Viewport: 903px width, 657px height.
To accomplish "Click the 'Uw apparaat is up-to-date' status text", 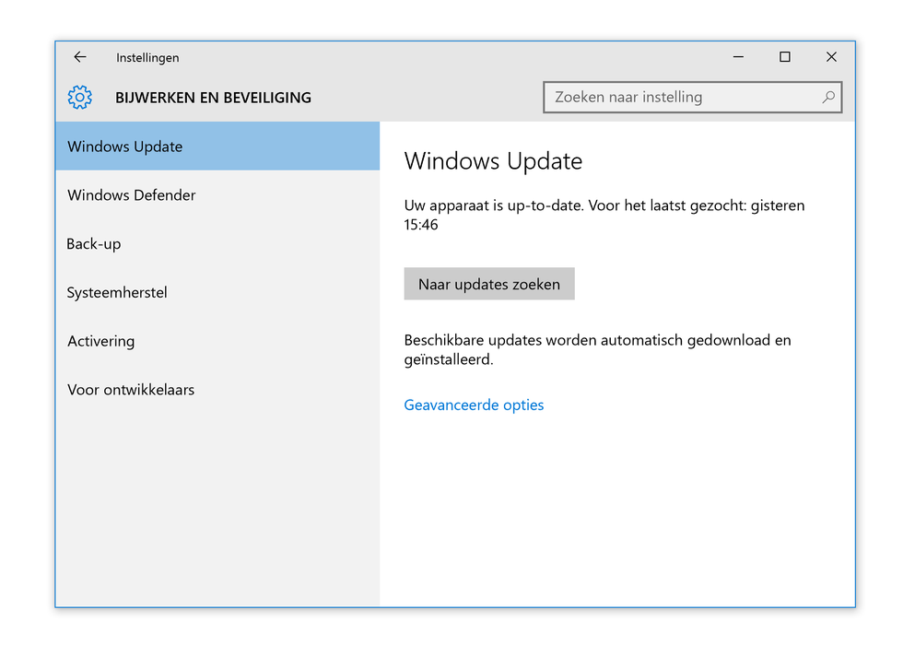I will point(604,215).
